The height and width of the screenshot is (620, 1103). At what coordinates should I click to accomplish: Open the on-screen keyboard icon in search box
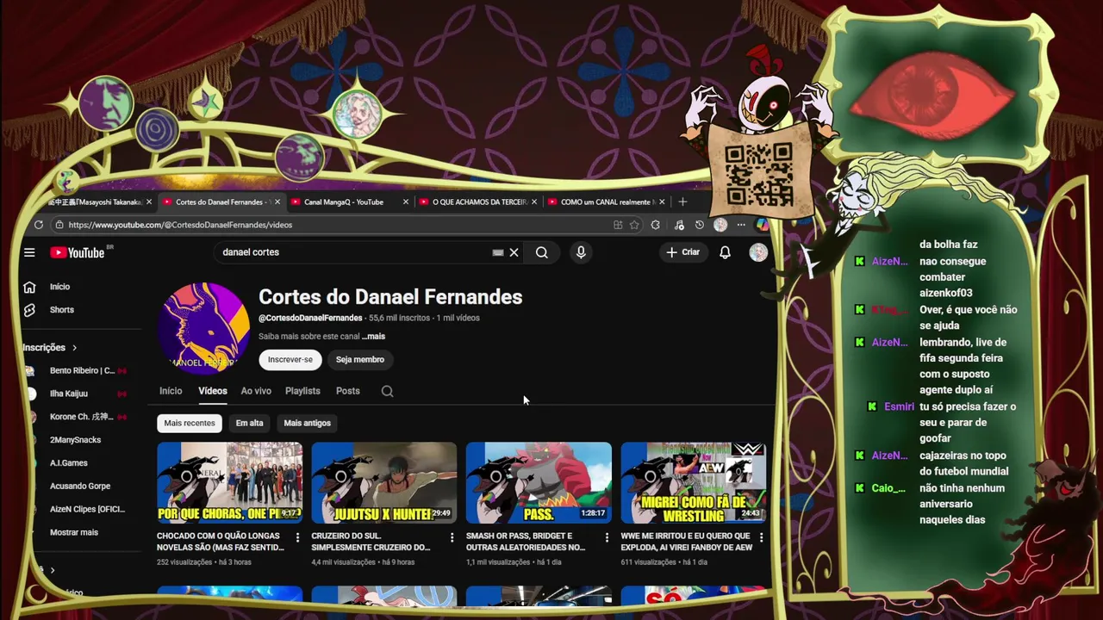click(x=498, y=252)
